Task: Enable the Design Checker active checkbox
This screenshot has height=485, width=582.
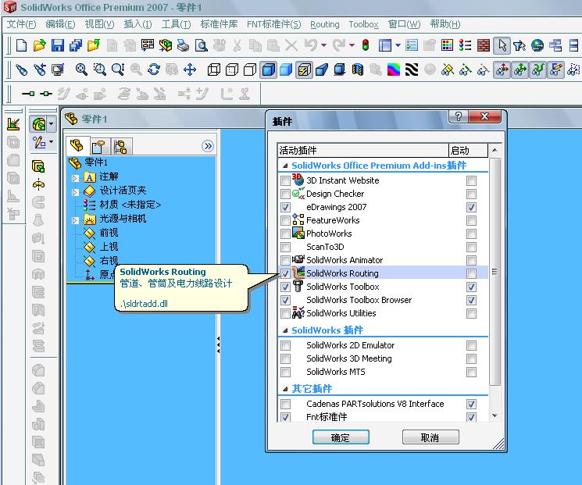Action: point(285,194)
